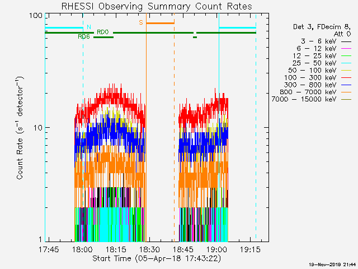Screen dimensions: 358x269
Task: Click the 'Det 3, FDecim 8,' legend header
Action: (x=322, y=27)
